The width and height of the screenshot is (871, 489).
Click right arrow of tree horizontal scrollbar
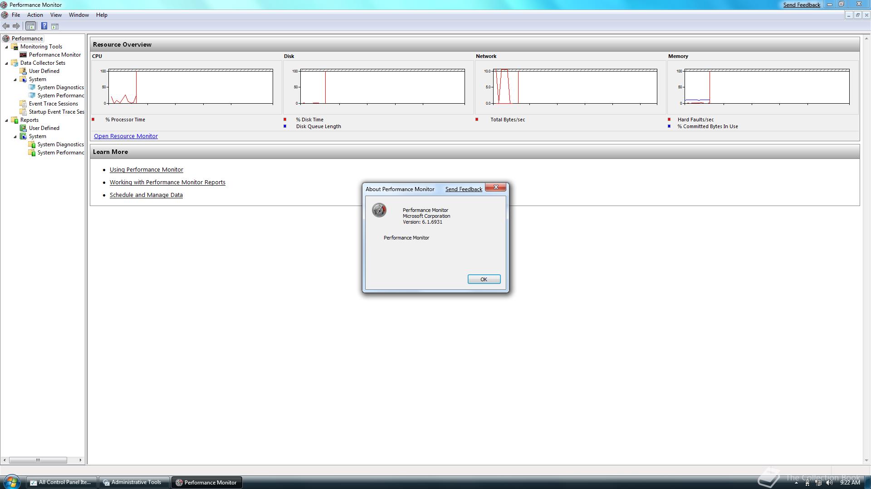click(80, 460)
